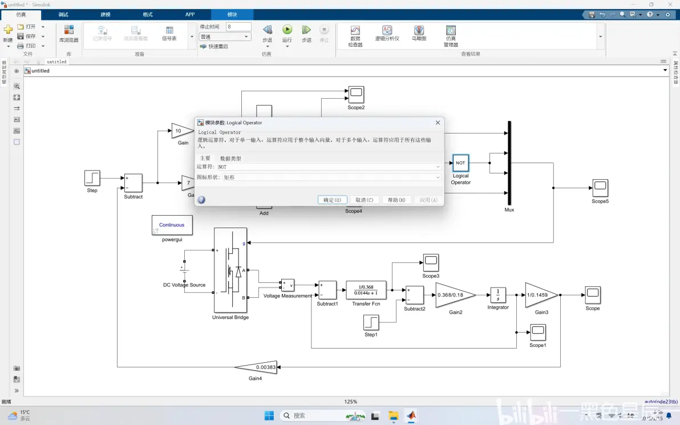
Task: Expand the 运算符 NOT operator dropdown
Action: point(329,167)
